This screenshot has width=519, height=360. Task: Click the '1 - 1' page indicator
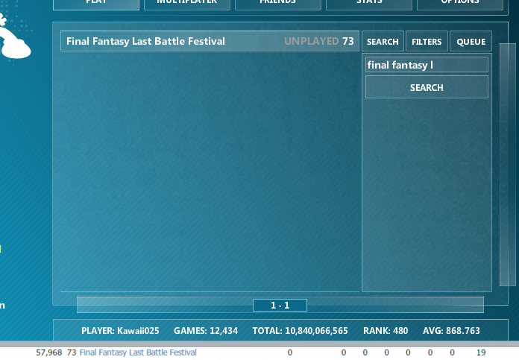click(280, 306)
